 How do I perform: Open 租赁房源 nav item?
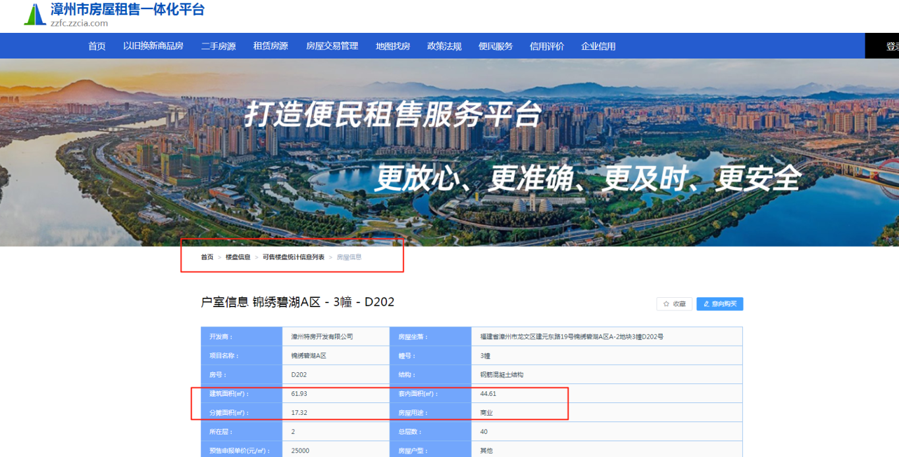click(x=270, y=46)
